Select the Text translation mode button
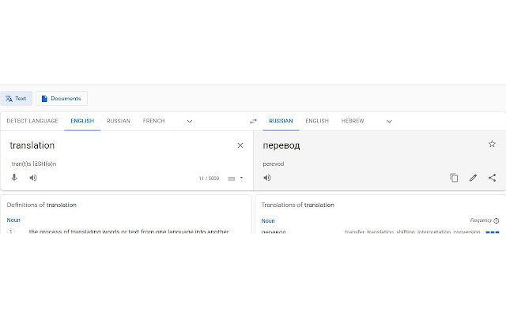The width and height of the screenshot is (506, 316). pos(16,98)
